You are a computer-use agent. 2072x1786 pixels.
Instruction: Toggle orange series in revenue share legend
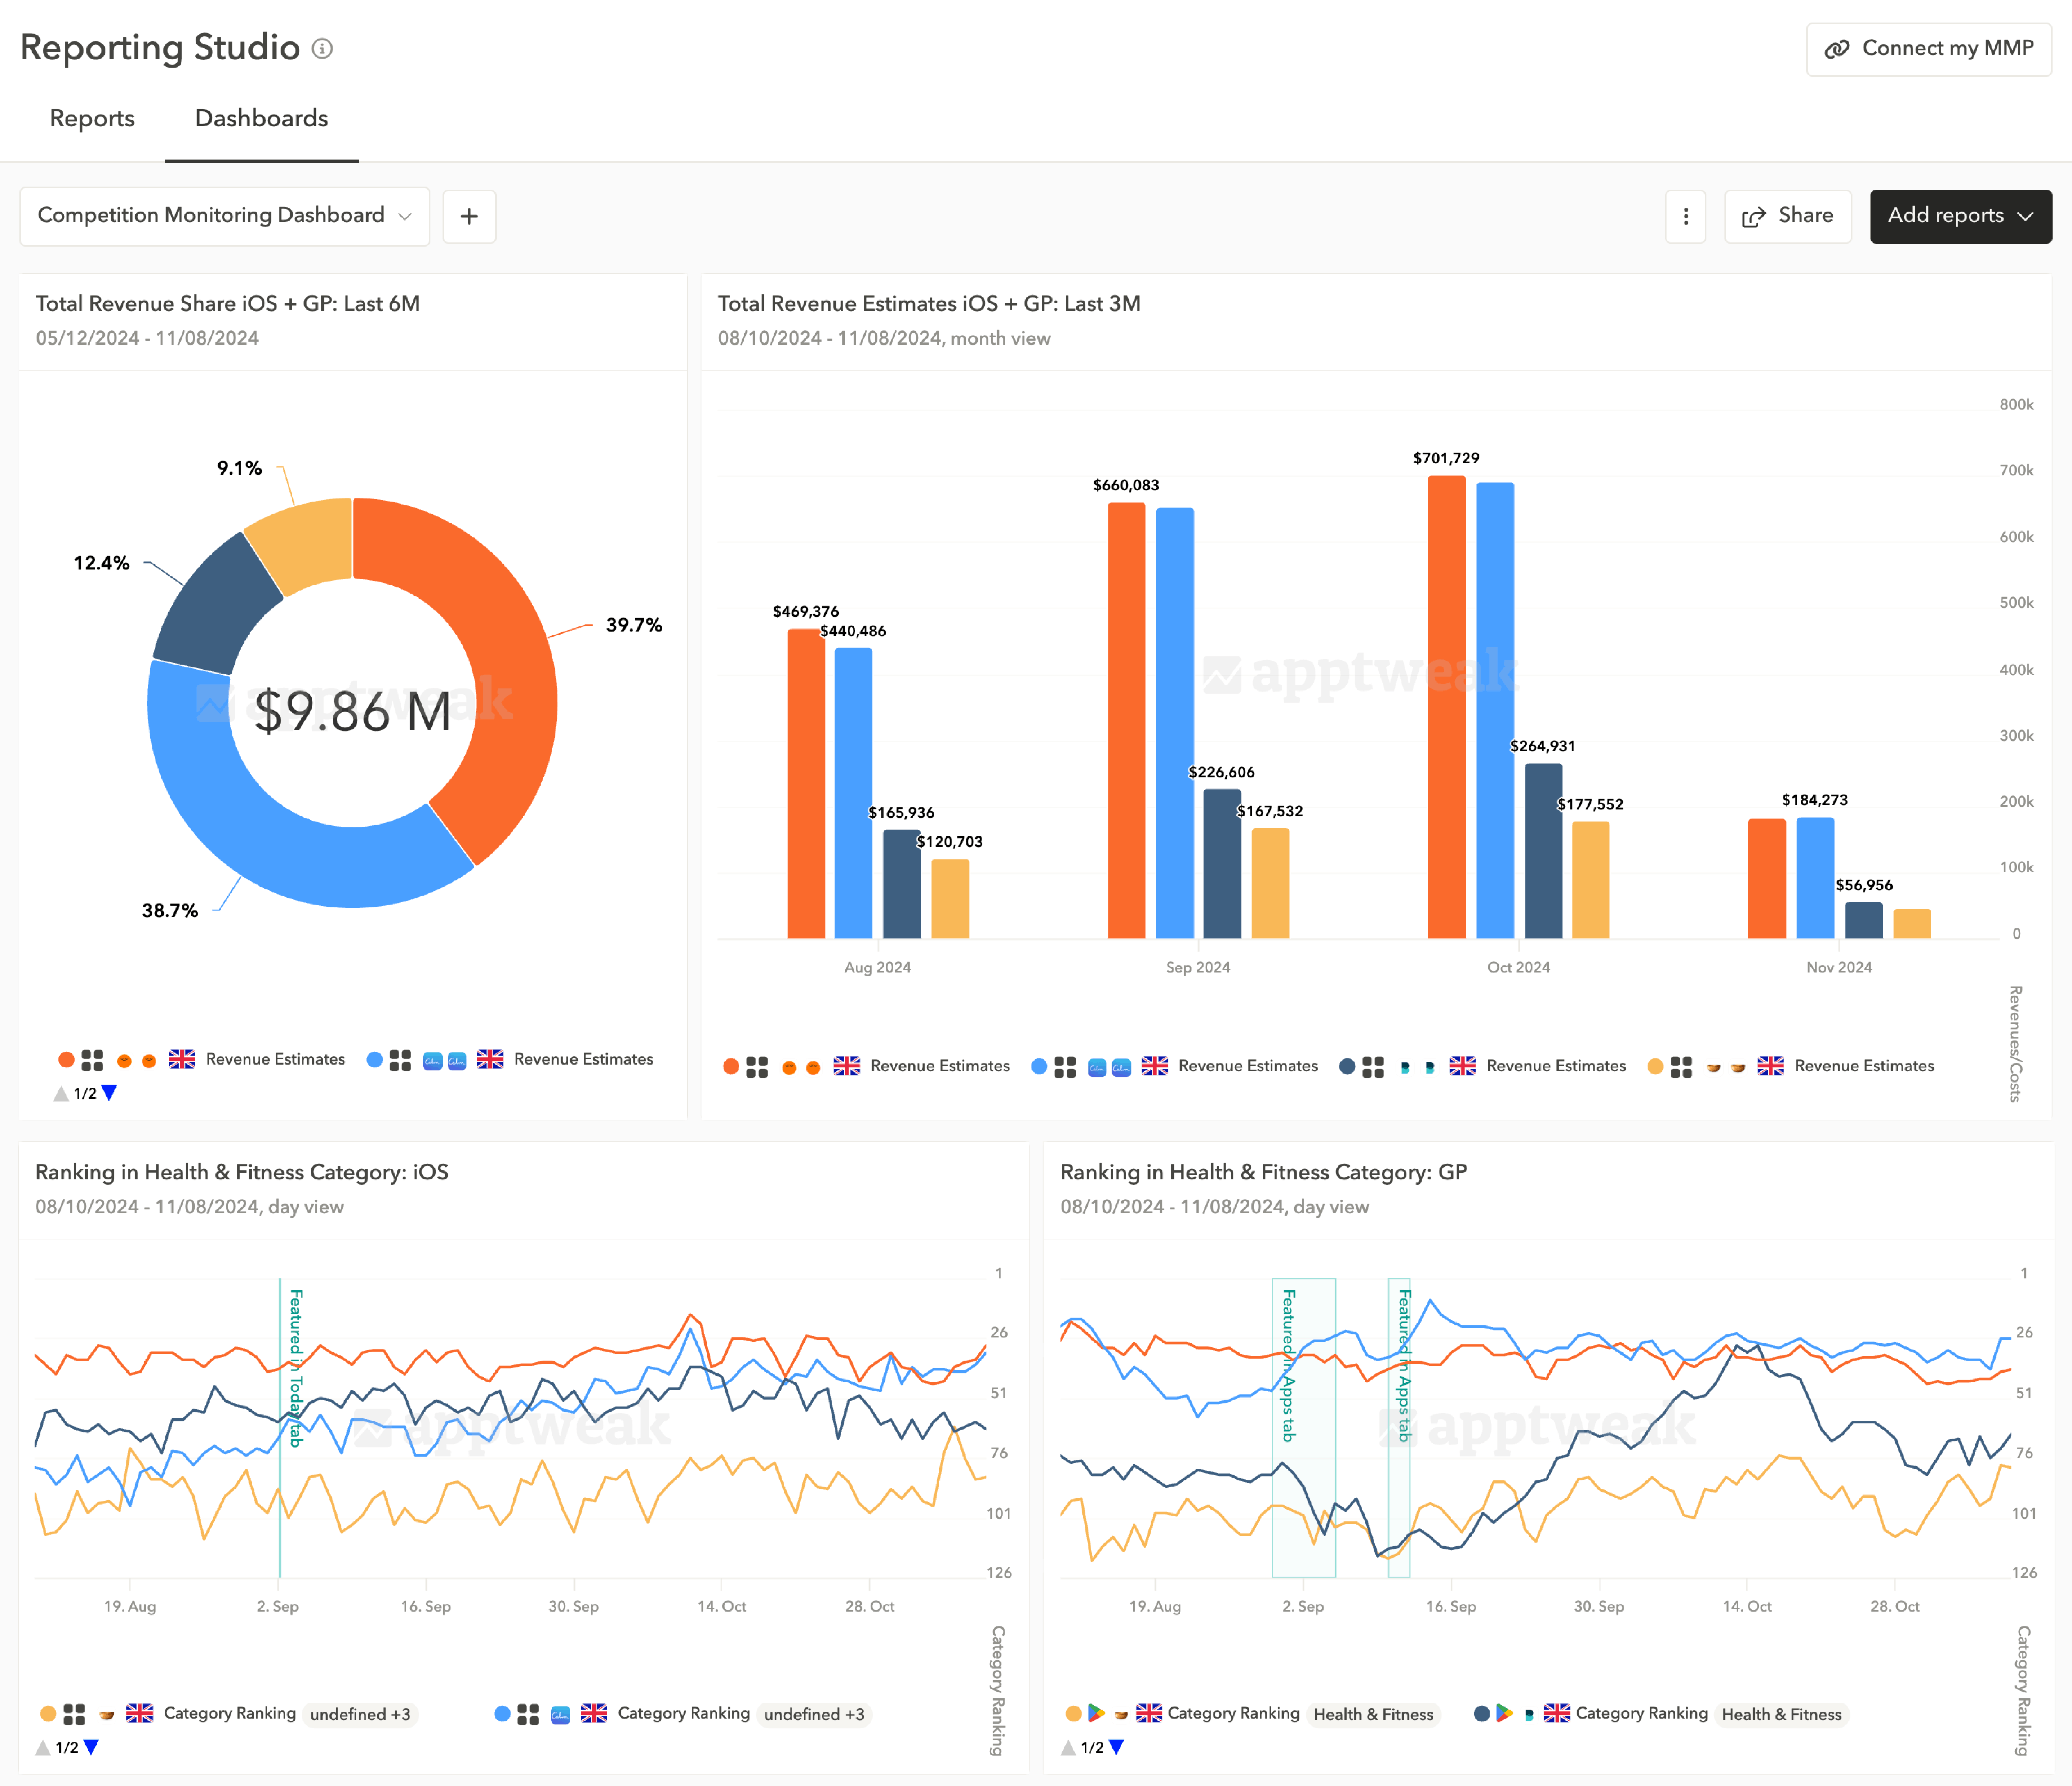coord(66,1059)
